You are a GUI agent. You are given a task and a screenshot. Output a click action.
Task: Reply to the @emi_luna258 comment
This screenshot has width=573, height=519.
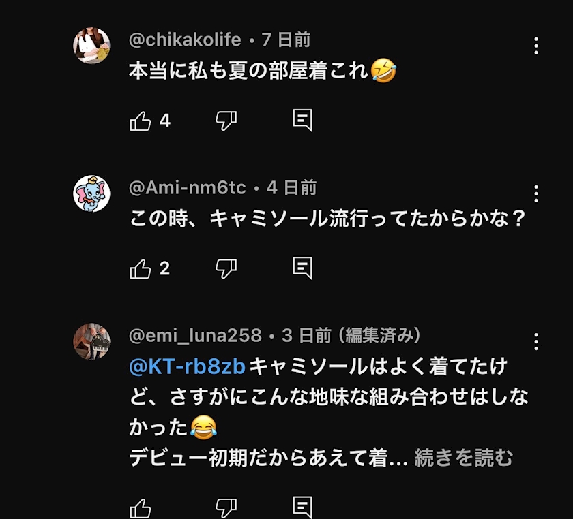[x=302, y=507]
